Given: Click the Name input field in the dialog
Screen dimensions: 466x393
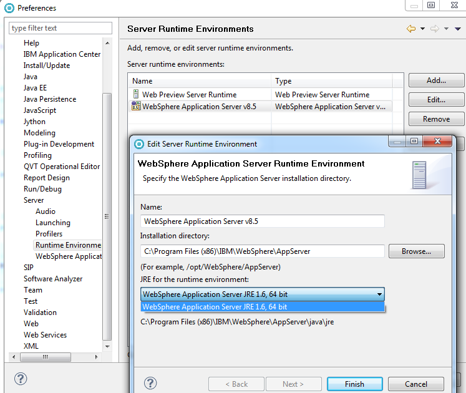Looking at the screenshot, I should coord(263,221).
